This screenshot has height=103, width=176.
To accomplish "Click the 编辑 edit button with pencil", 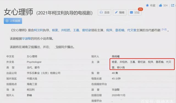I will 120,12.
